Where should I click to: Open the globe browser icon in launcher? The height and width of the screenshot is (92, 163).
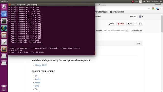click(x=4, y=28)
